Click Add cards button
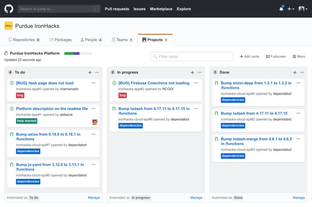Screen dimensions: 312x207 pyautogui.click(x=250, y=57)
